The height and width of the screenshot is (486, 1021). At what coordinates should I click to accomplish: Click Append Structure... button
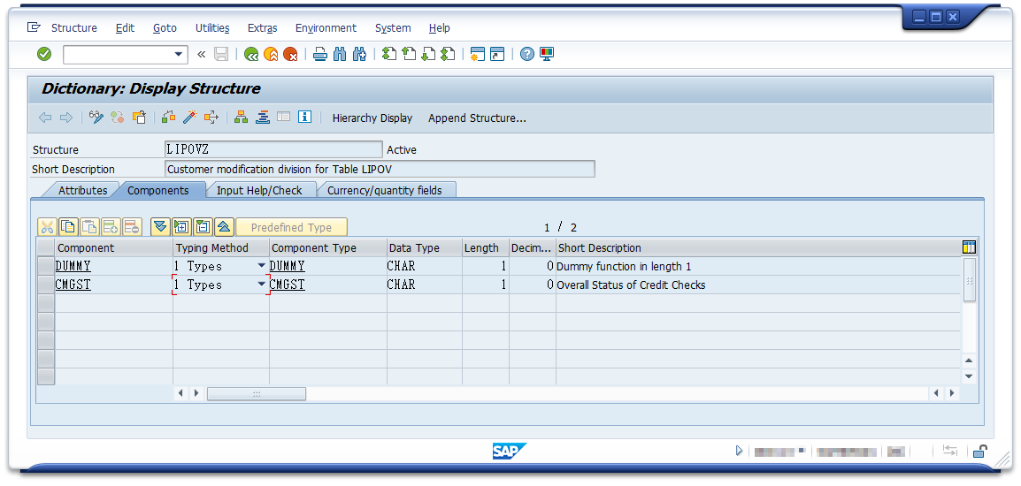coord(477,118)
